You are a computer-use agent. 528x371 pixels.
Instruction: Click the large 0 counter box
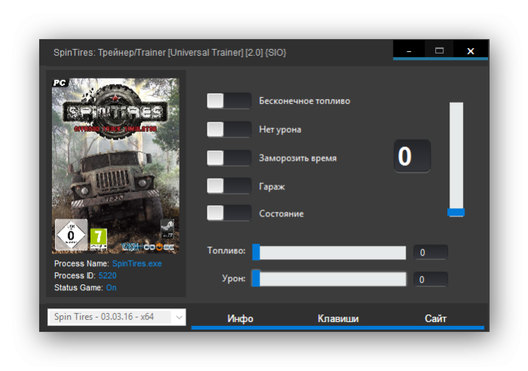pyautogui.click(x=412, y=156)
